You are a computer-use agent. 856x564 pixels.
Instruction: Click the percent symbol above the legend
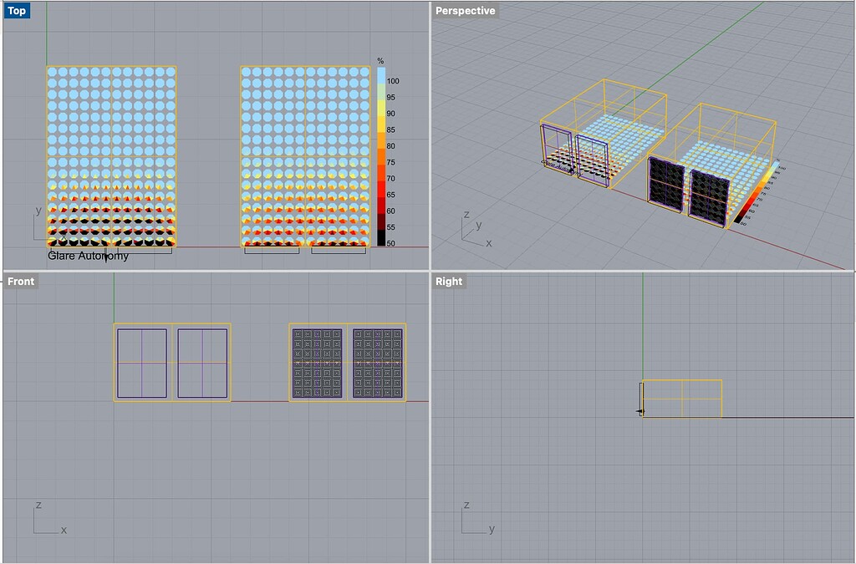point(381,61)
